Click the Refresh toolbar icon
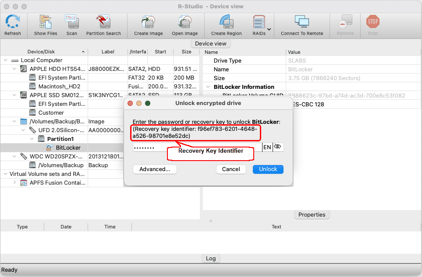 [12, 22]
